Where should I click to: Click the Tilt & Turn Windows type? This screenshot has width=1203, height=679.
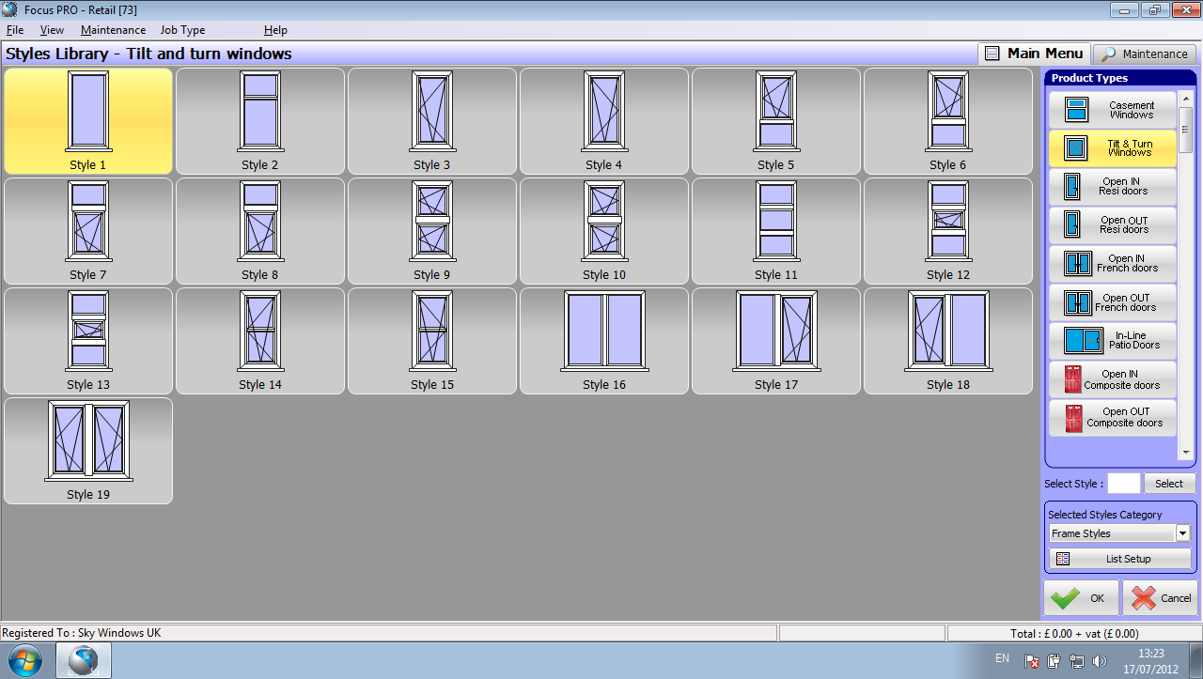coord(1112,148)
